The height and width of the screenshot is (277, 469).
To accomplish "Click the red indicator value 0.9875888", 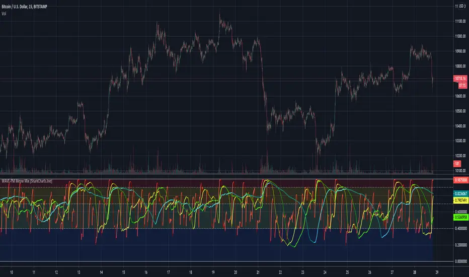I will (x=461, y=180).
